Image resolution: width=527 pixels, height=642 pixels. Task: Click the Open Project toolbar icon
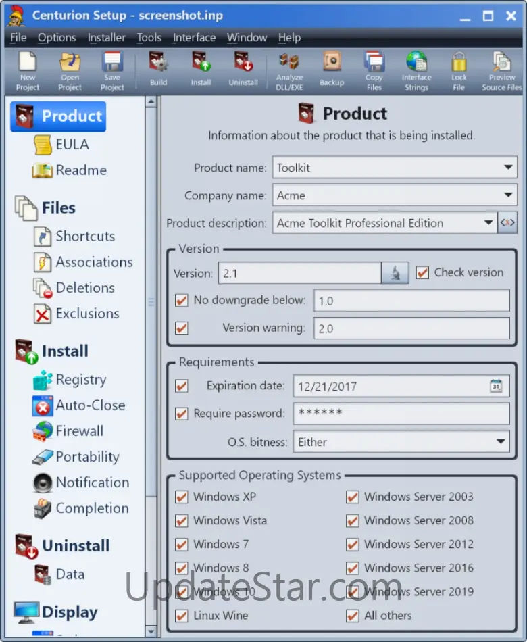coord(70,71)
